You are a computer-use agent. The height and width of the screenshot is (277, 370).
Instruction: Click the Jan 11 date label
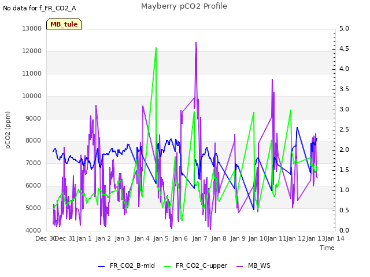[x=277, y=238]
